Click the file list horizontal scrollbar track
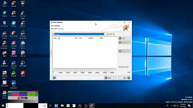The width and height of the screenshot is (193, 108). pyautogui.click(x=85, y=69)
